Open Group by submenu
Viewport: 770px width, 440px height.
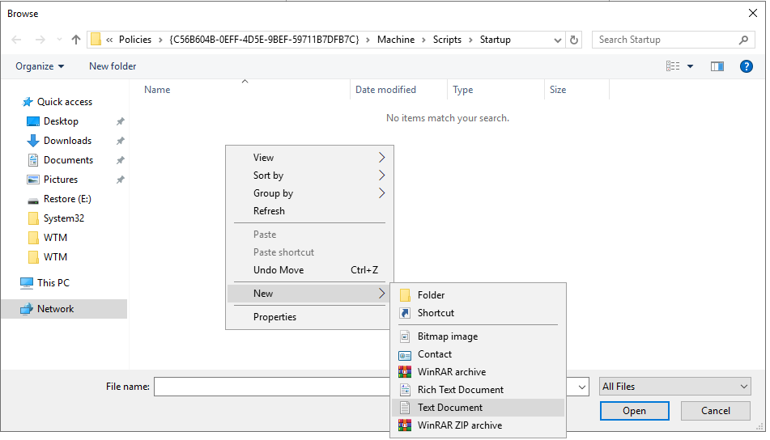tap(308, 192)
